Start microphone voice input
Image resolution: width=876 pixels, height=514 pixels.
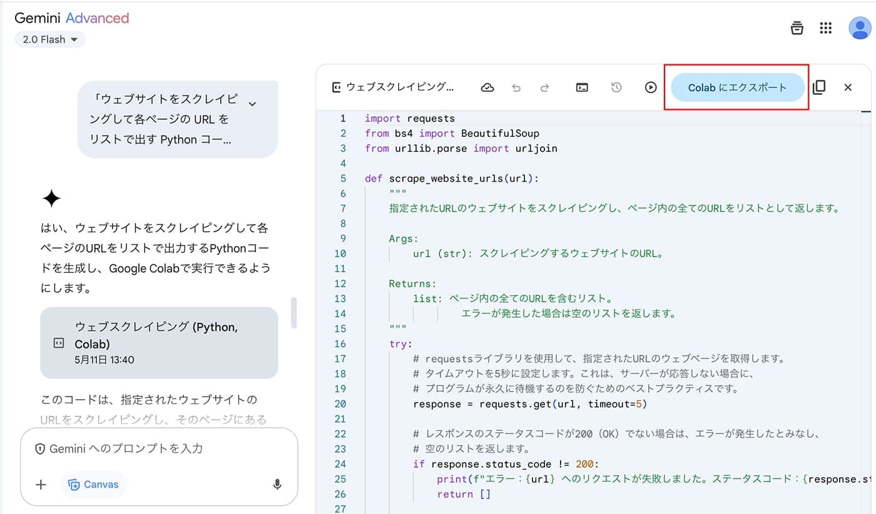277,485
